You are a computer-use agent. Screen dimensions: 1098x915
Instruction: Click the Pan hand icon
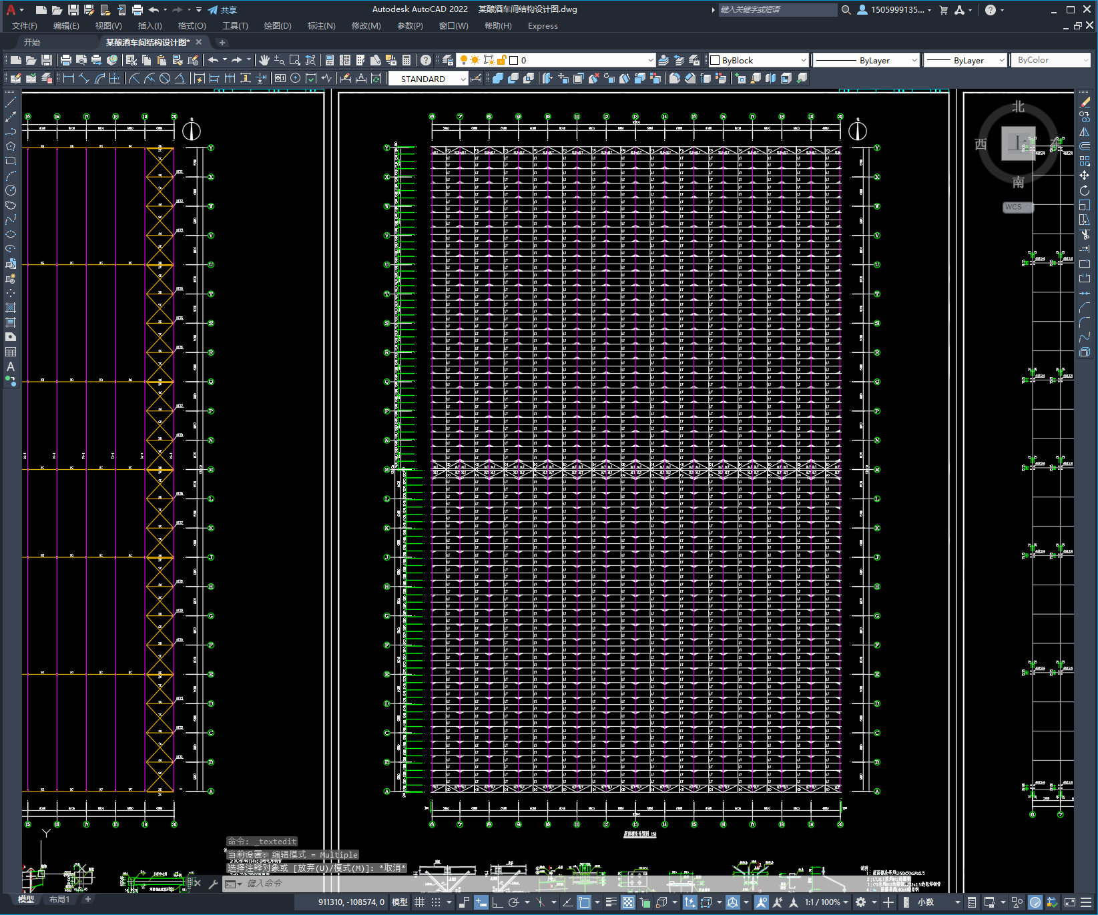tap(264, 60)
